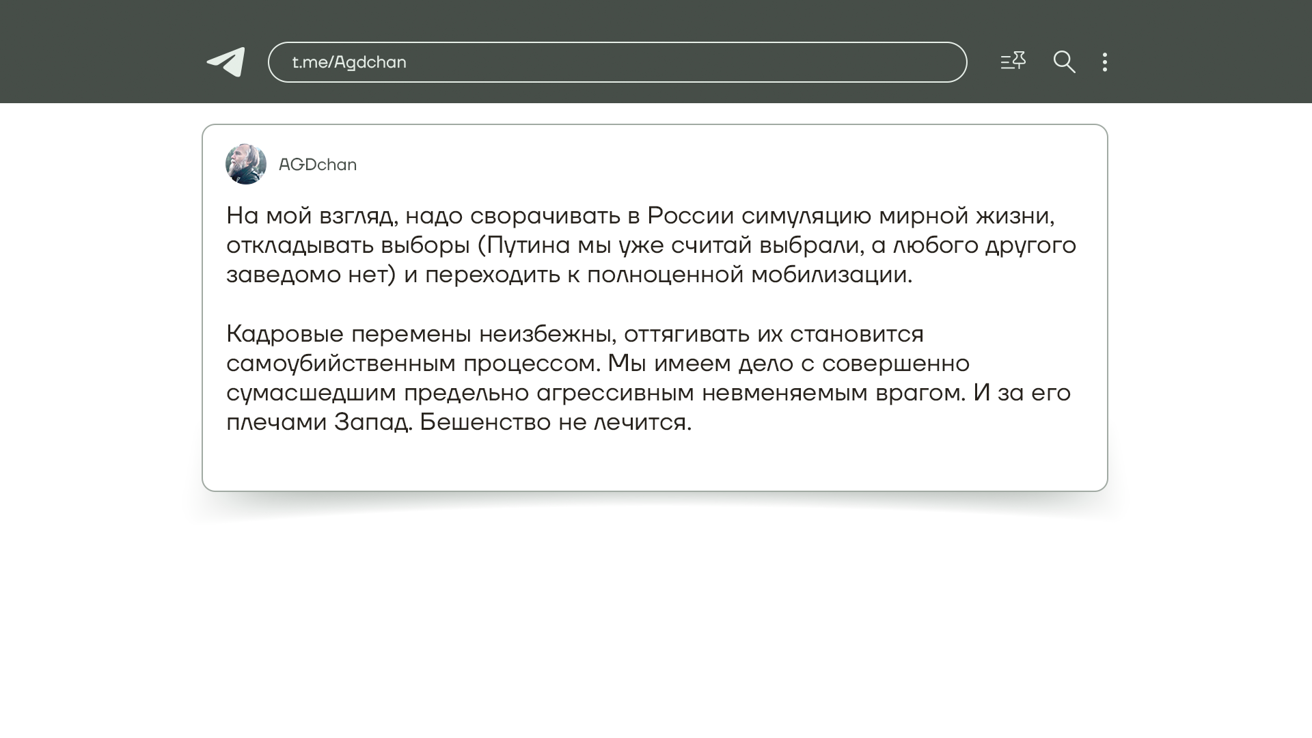Click the sentence "Бешенство не лечится"
Screen dimensions: 1312x738
(555, 422)
